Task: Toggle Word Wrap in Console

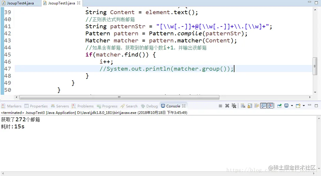Action: pyautogui.click(x=257, y=106)
